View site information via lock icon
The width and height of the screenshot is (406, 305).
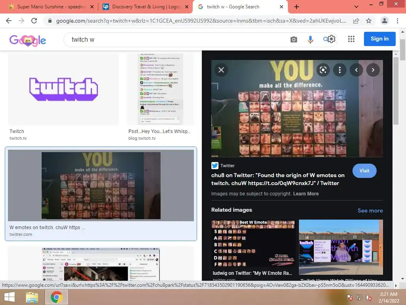(50, 21)
